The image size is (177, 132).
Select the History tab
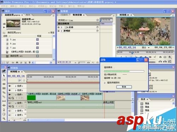143,99
